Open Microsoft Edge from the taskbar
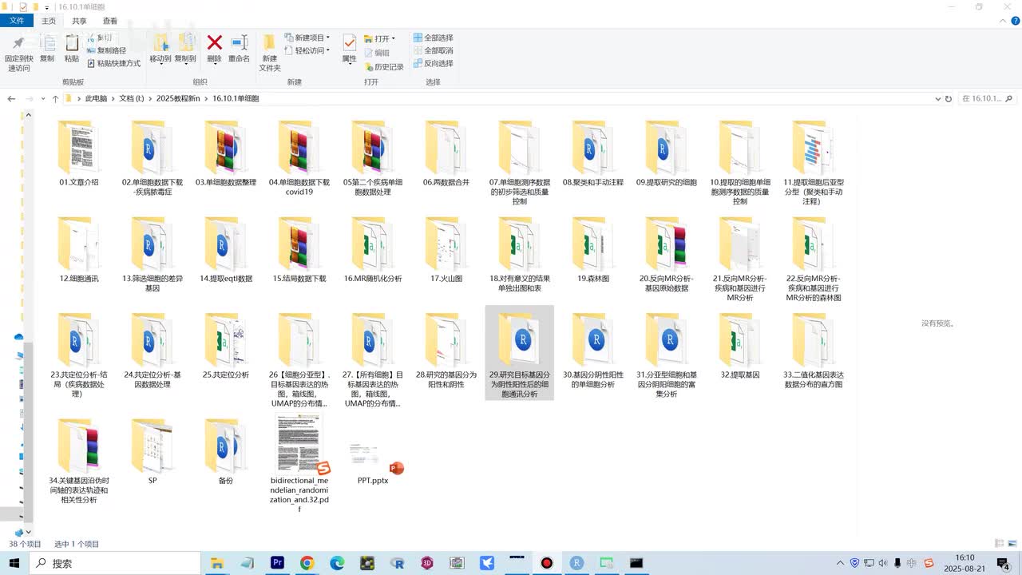Viewport: 1022px width, 575px height. click(x=337, y=563)
